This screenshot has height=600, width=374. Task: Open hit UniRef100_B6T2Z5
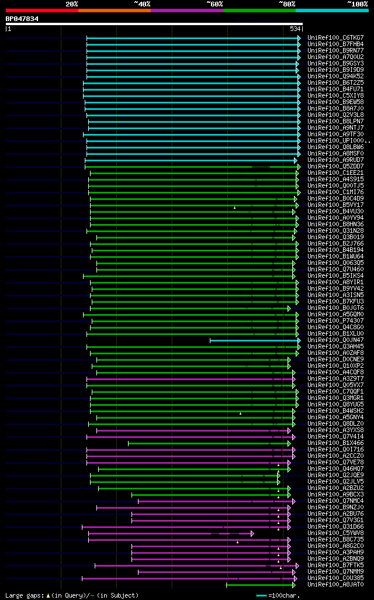[335, 83]
